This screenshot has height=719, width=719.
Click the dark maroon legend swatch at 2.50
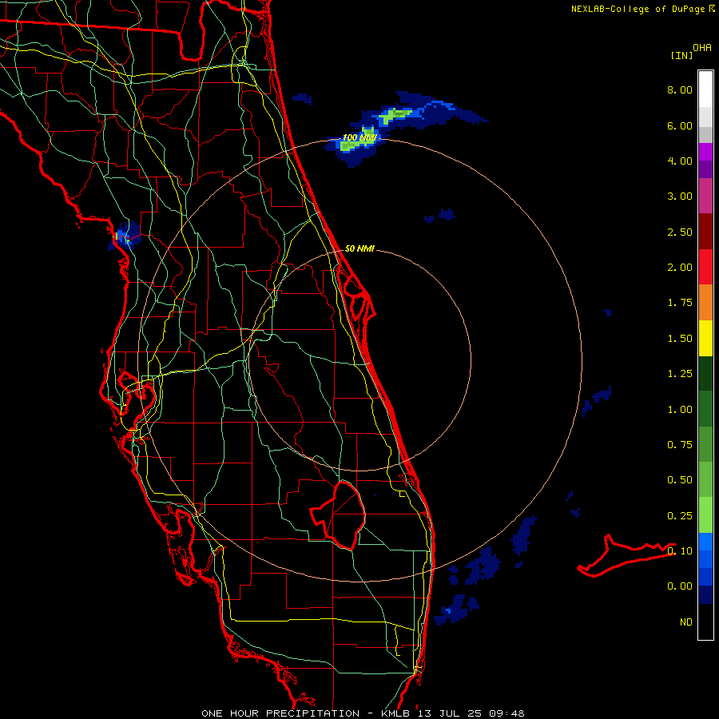point(705,232)
